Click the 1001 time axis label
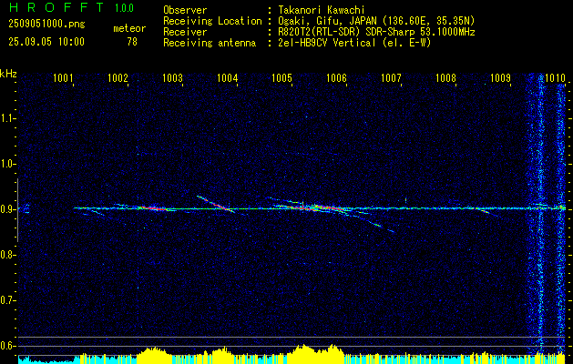This screenshot has width=573, height=364. pyautogui.click(x=63, y=77)
